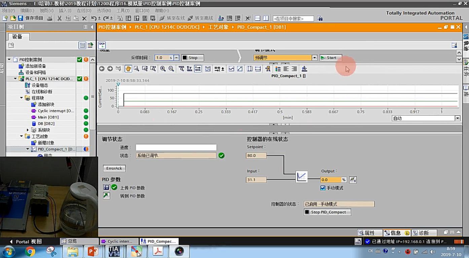Click the project search input field

coord(293,18)
